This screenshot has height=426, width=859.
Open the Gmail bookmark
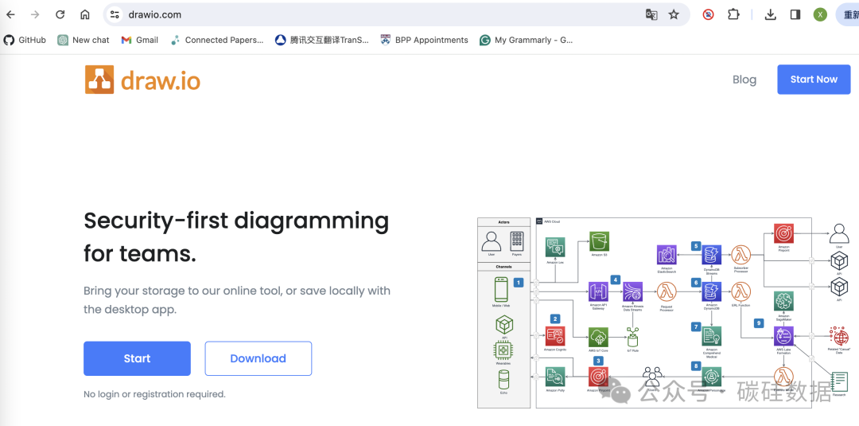(x=140, y=40)
